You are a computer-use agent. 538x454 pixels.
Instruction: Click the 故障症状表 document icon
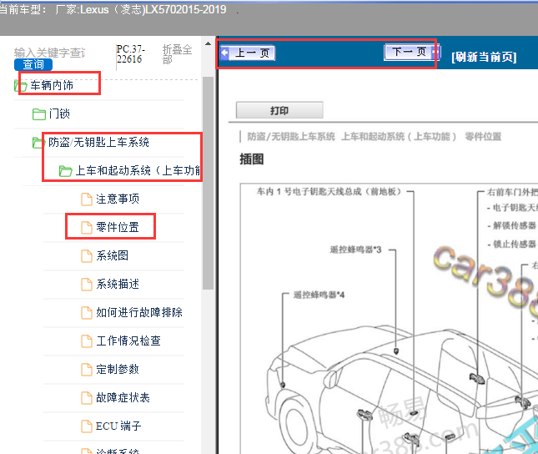[x=87, y=398]
